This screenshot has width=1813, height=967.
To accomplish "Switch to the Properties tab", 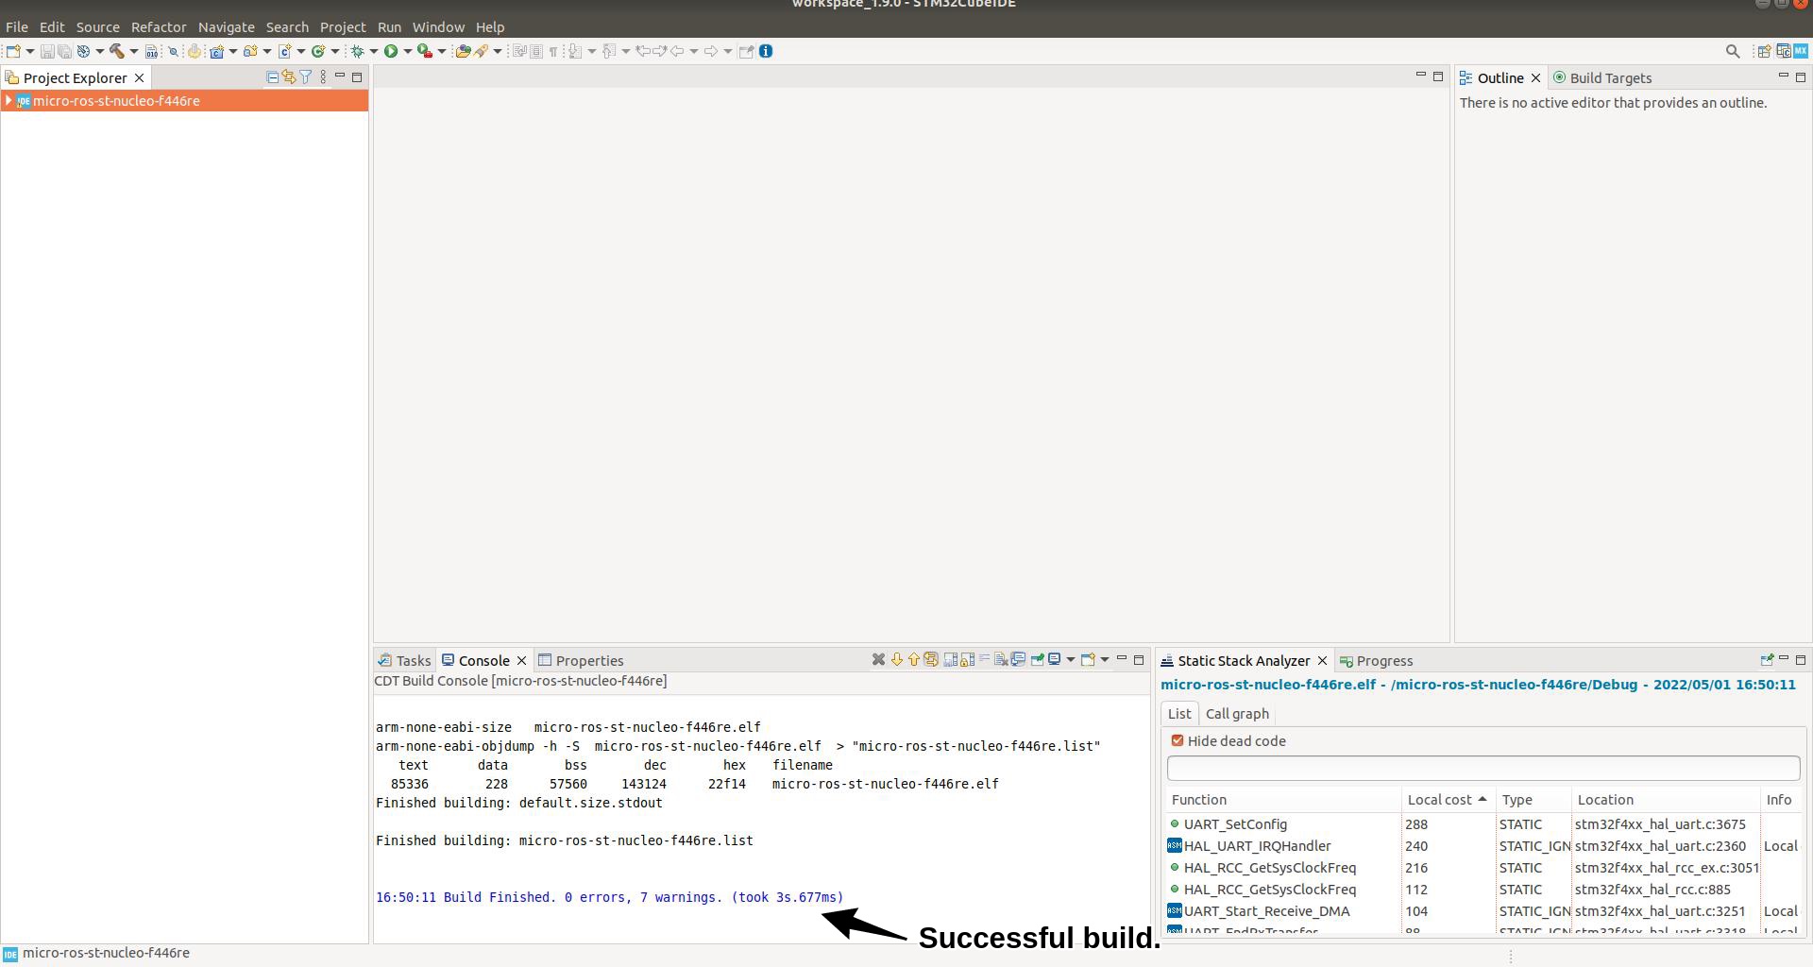I will coord(581,661).
